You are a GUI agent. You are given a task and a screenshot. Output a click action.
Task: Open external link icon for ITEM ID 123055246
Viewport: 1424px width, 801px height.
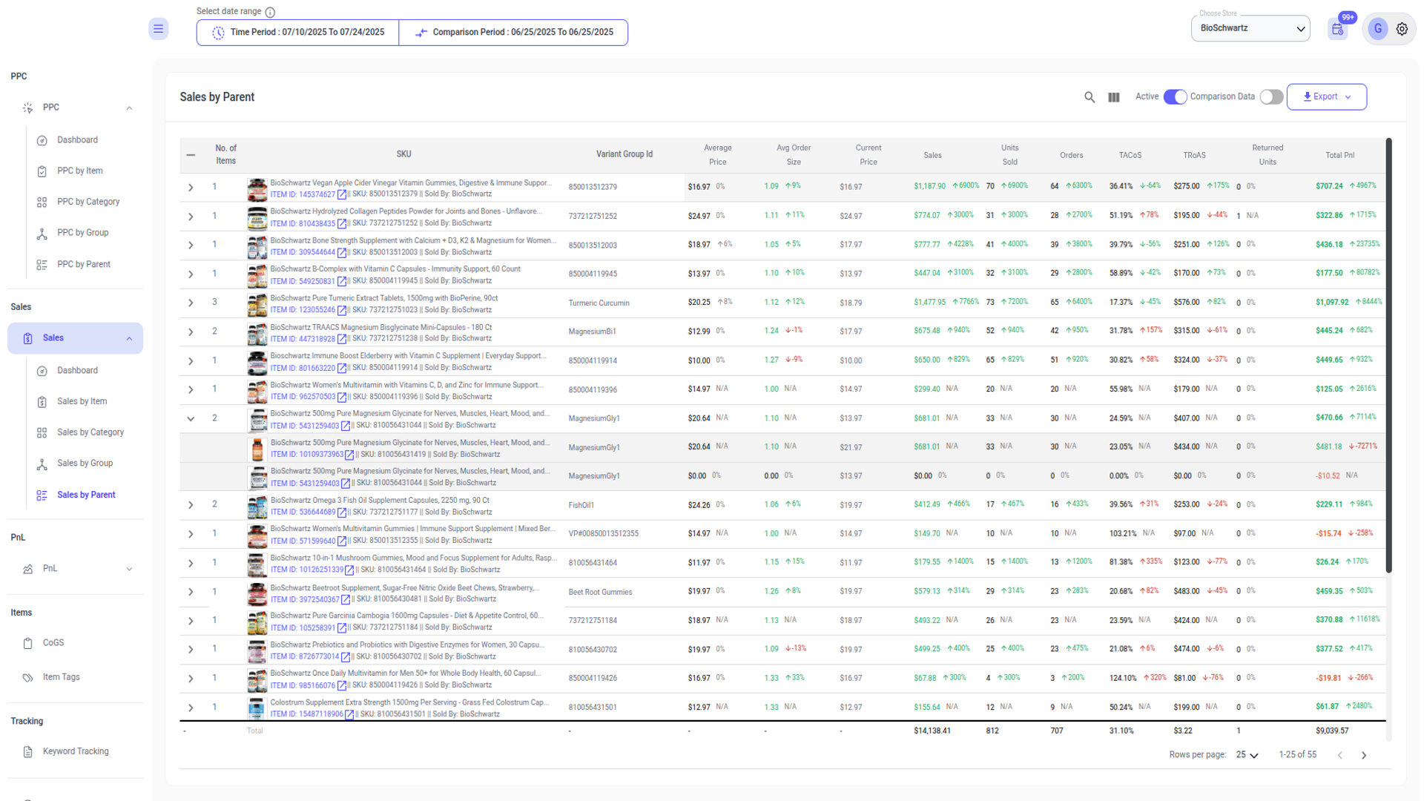click(x=342, y=311)
